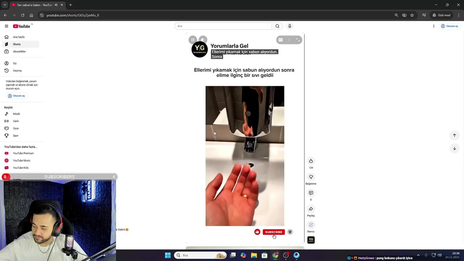Dislike the Short (Beğenme)
The width and height of the screenshot is (464, 261).
pos(311,177)
